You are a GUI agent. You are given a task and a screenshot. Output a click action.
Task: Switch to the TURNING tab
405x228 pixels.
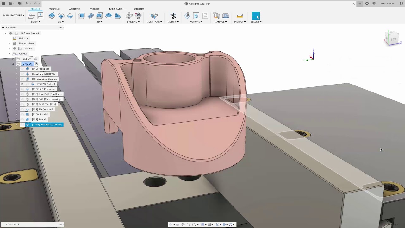point(54,9)
